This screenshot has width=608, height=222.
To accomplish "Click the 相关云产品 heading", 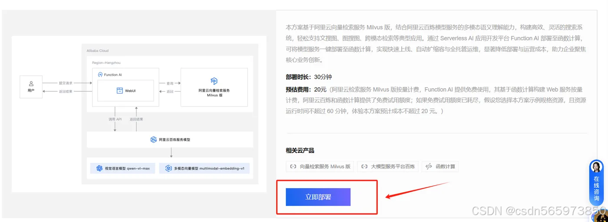I will click(300, 151).
